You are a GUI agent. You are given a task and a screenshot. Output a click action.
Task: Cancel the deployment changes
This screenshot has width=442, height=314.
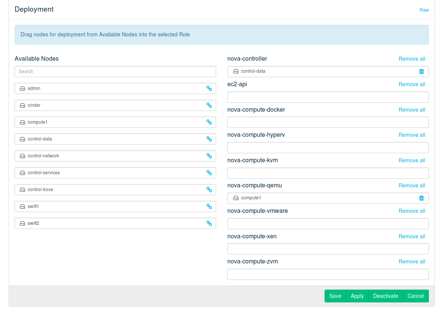415,296
